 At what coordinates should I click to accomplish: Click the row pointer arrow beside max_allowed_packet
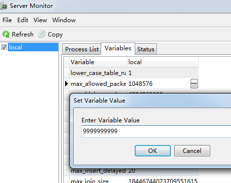point(66,84)
